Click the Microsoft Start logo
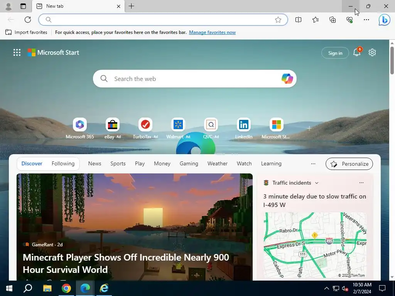The width and height of the screenshot is (395, 296). pyautogui.click(x=53, y=52)
